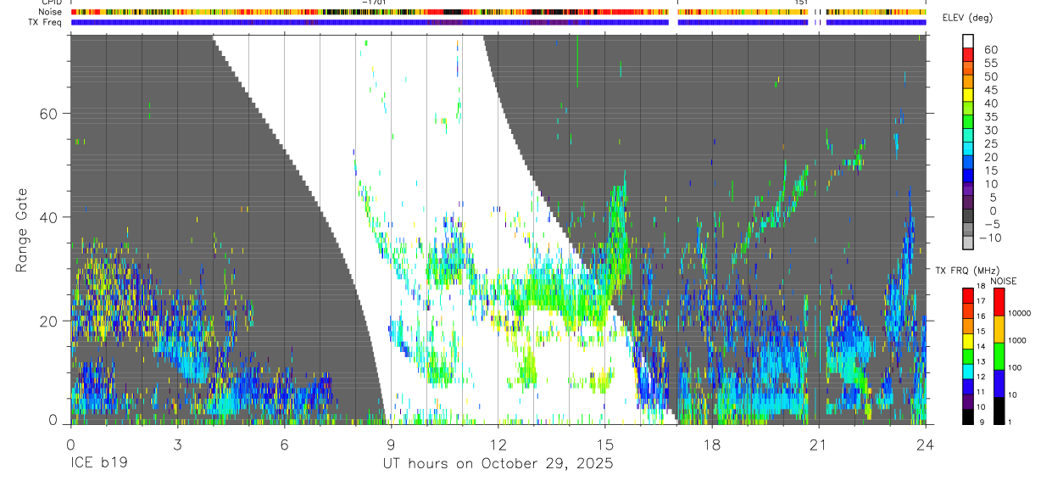Pick the cyan 12–13 MHz TX FRQ swatch
The width and height of the screenshot is (1041, 481).
tap(969, 371)
